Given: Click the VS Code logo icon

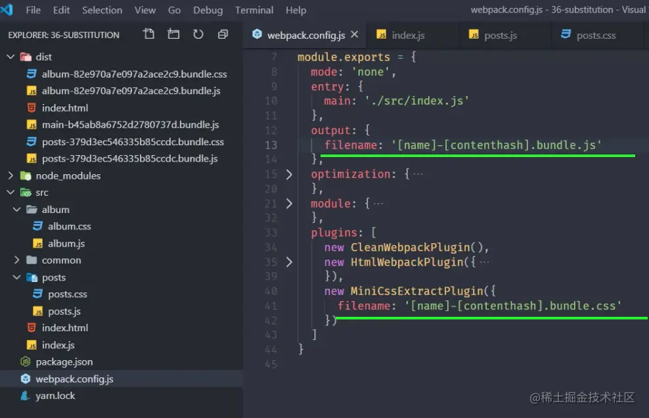Looking at the screenshot, I should pyautogui.click(x=7, y=9).
